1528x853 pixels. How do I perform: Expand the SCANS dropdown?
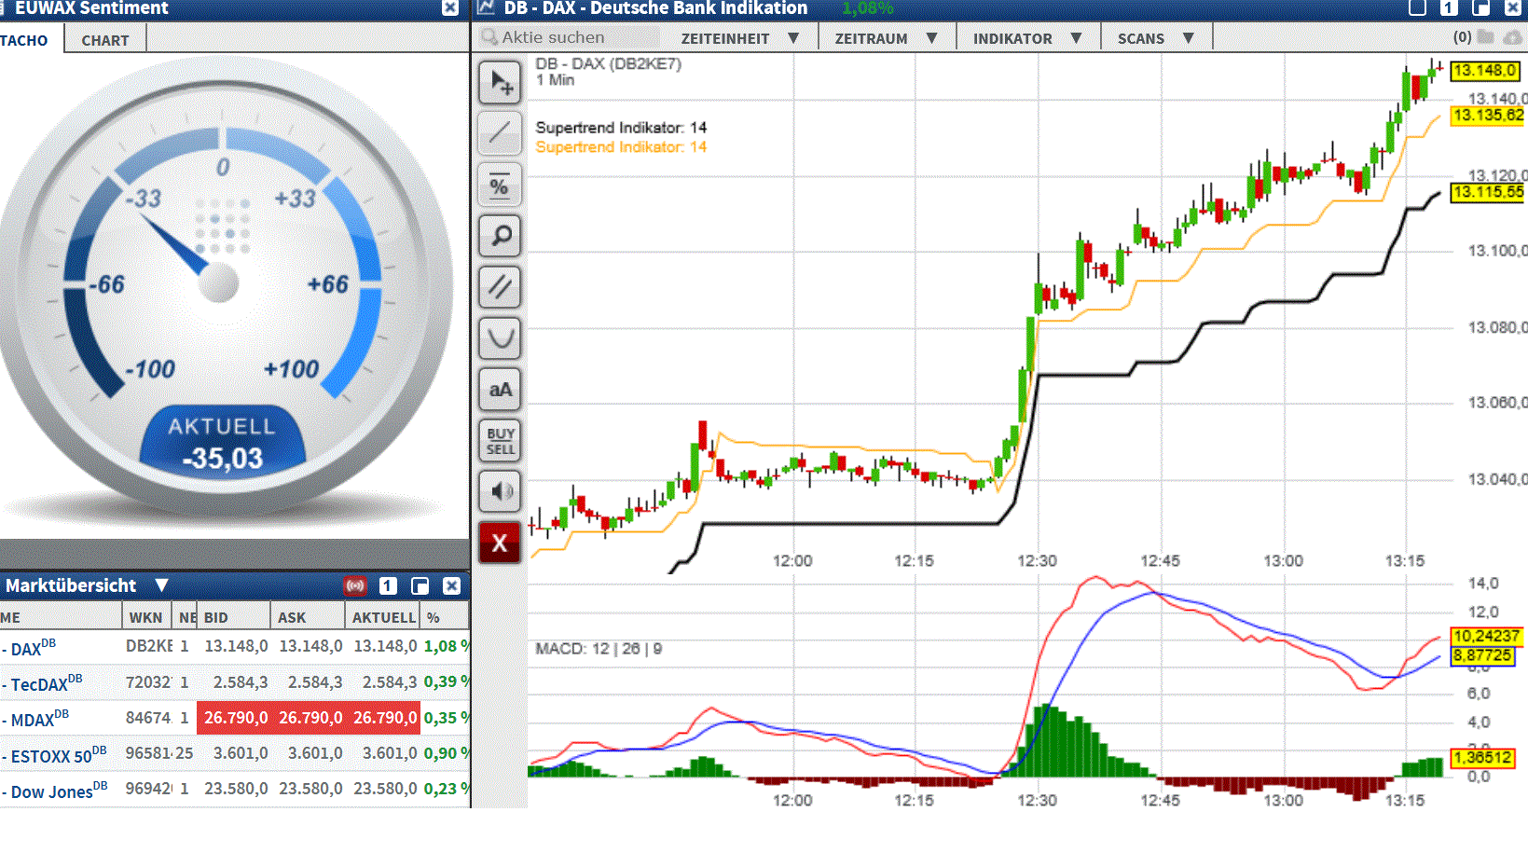[1156, 37]
